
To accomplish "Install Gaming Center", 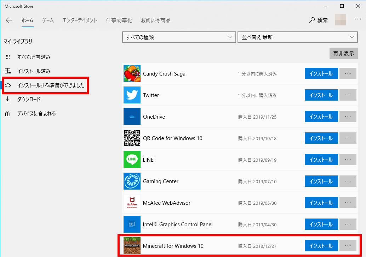I will click(x=321, y=181).
